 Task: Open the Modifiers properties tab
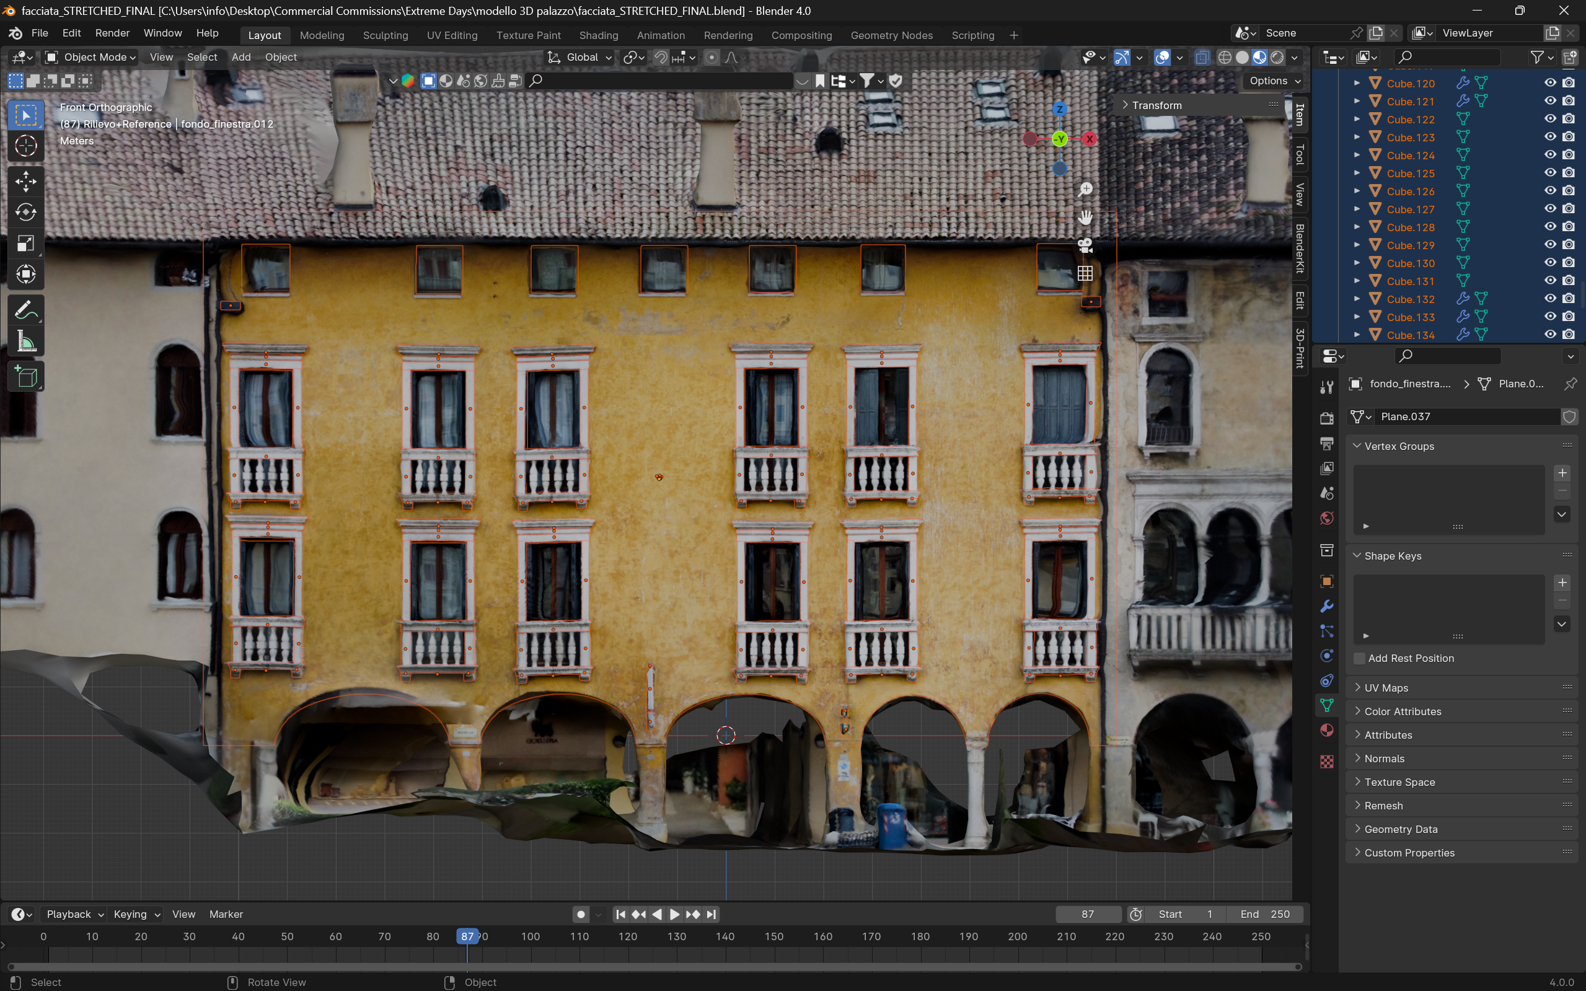click(1326, 606)
